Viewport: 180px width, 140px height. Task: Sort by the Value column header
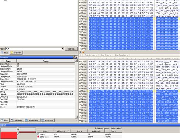(46, 61)
